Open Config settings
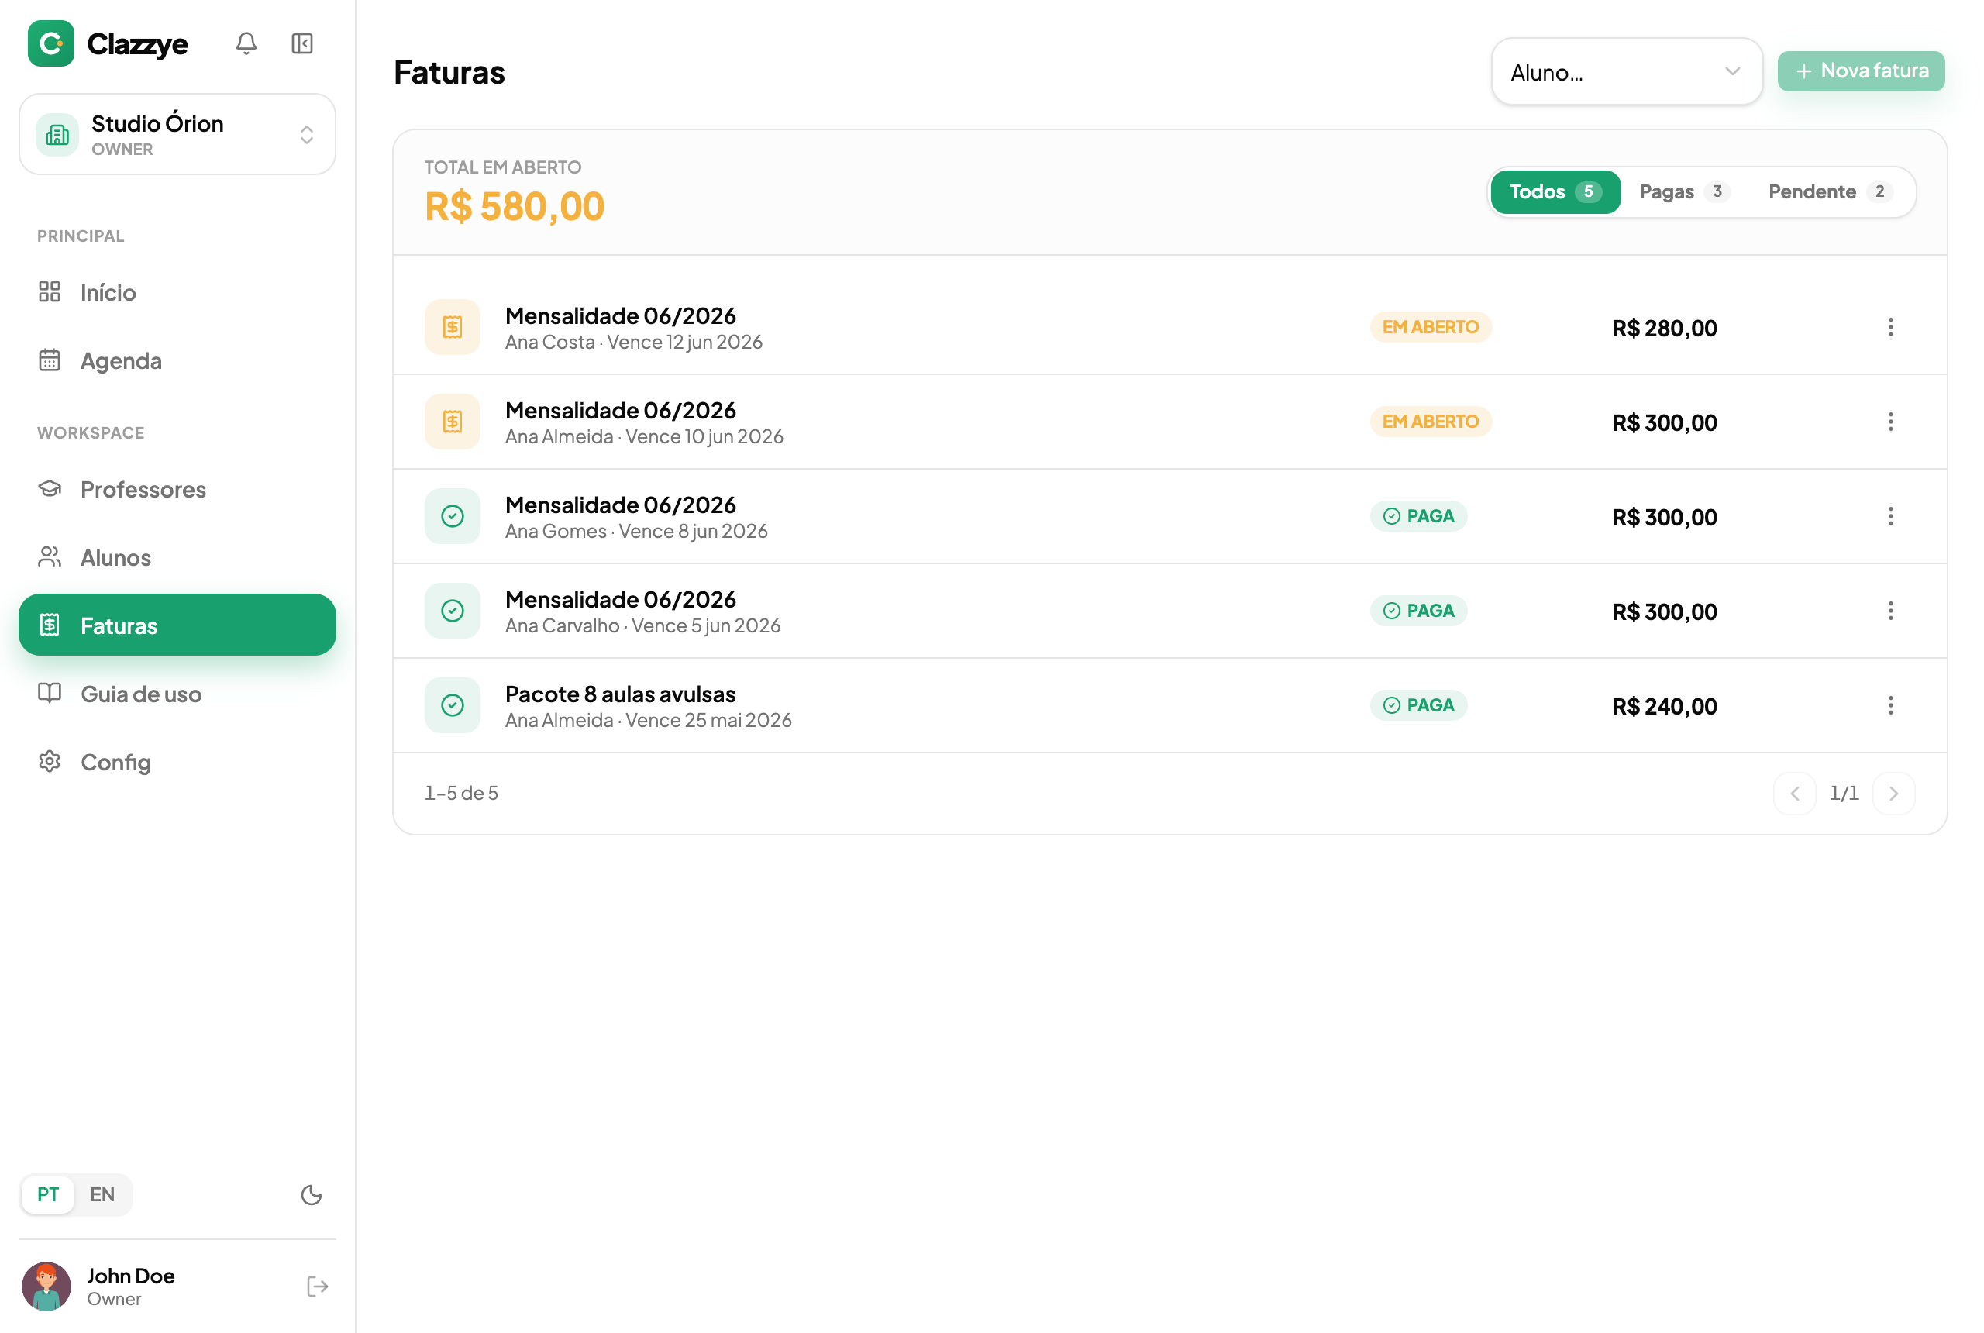This screenshot has width=1984, height=1333. tap(177, 762)
